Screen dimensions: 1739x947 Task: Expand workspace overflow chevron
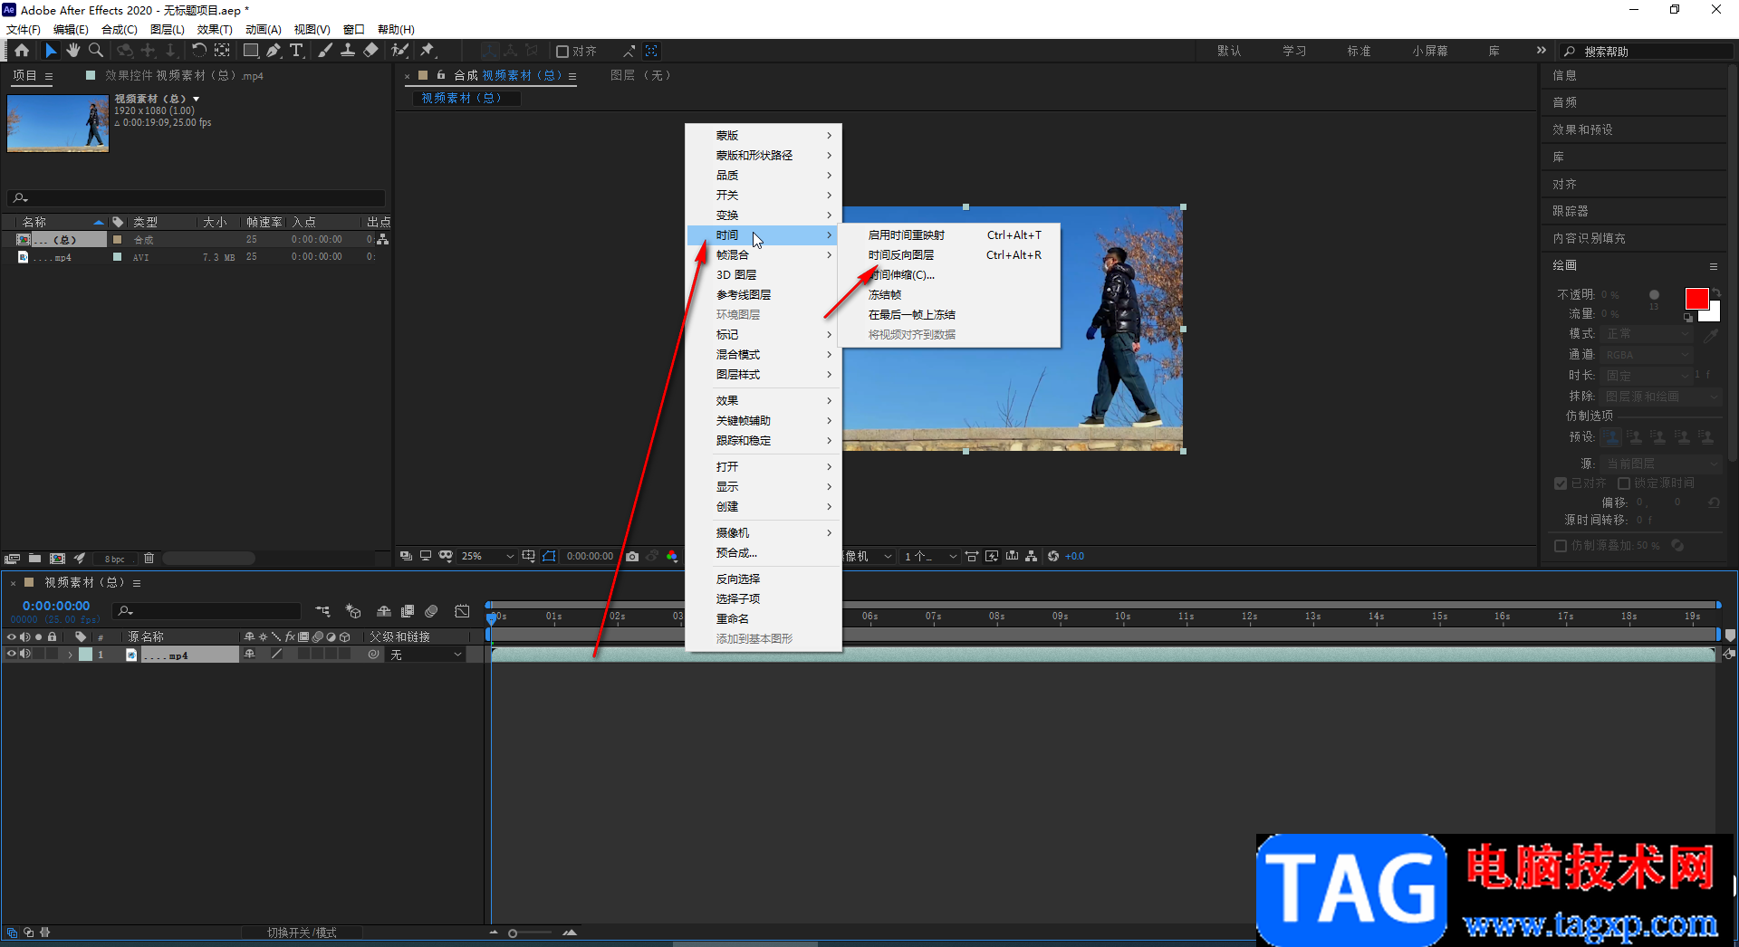[x=1542, y=51]
